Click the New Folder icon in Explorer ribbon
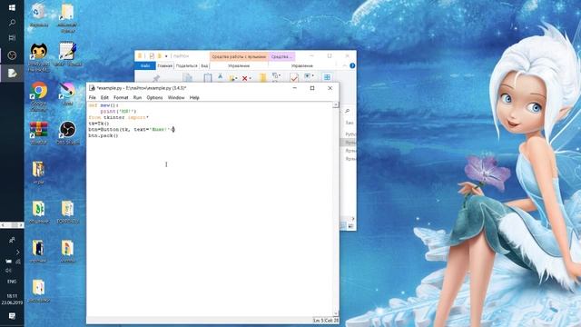The width and height of the screenshot is (581, 327). click(x=262, y=77)
